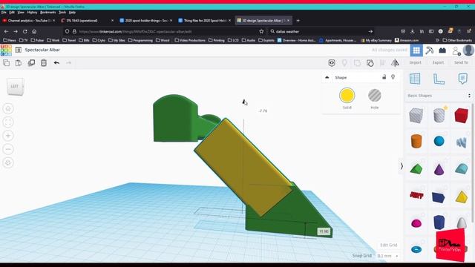Delete the selection with the trash icon

44,62
